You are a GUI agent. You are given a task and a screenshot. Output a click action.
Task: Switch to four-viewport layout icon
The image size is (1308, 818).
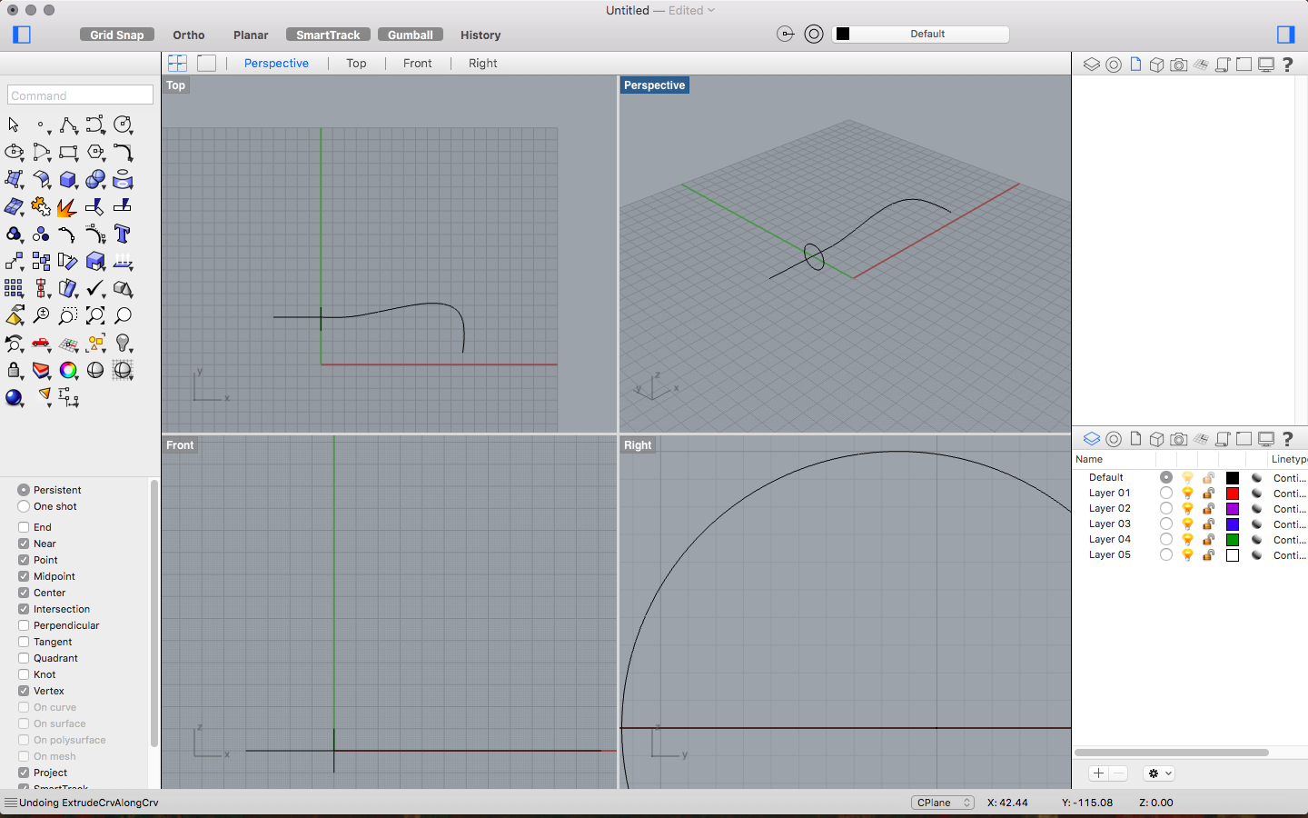point(177,63)
